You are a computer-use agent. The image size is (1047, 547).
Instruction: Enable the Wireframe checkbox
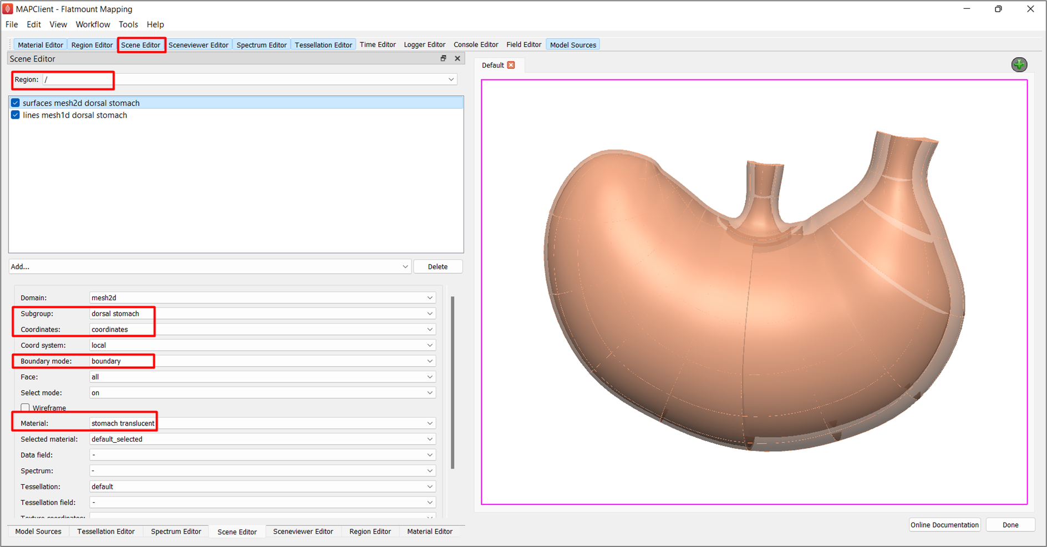coord(25,408)
